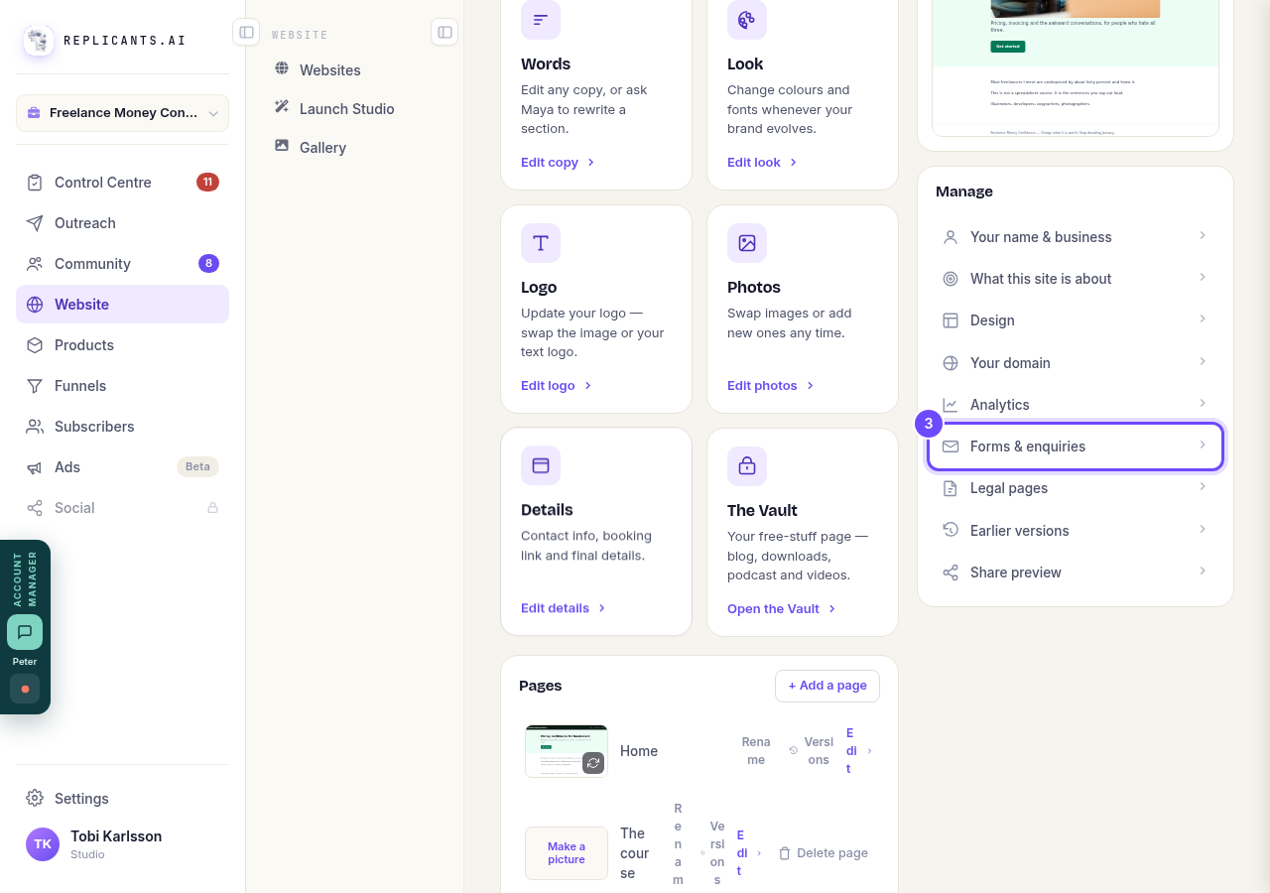Click Make a picture placeholder
The width and height of the screenshot is (1270, 893).
coord(567,853)
